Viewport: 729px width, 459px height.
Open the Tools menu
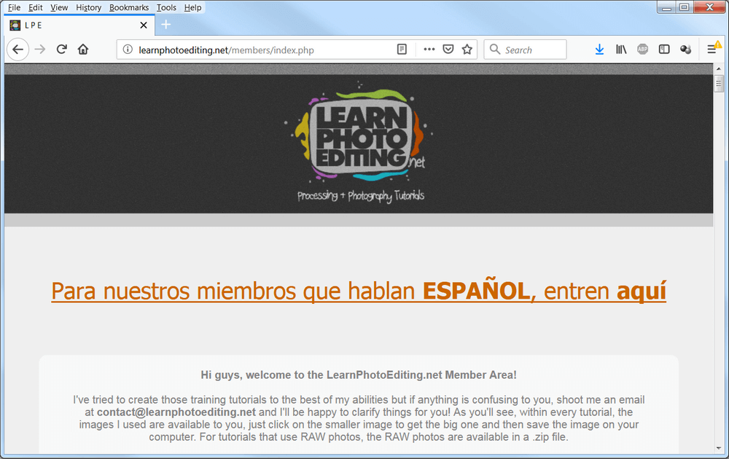pos(166,7)
